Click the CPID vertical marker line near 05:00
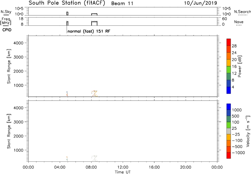 67,30
